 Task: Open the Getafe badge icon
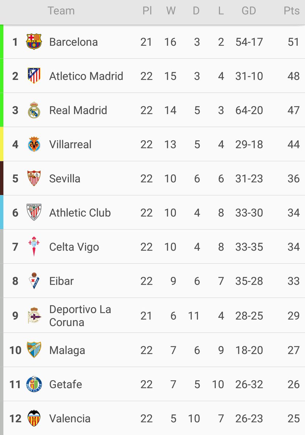[34, 384]
